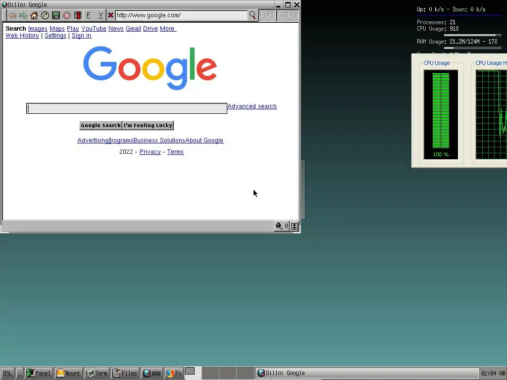Stop loading with the red stop icon

[x=67, y=15]
